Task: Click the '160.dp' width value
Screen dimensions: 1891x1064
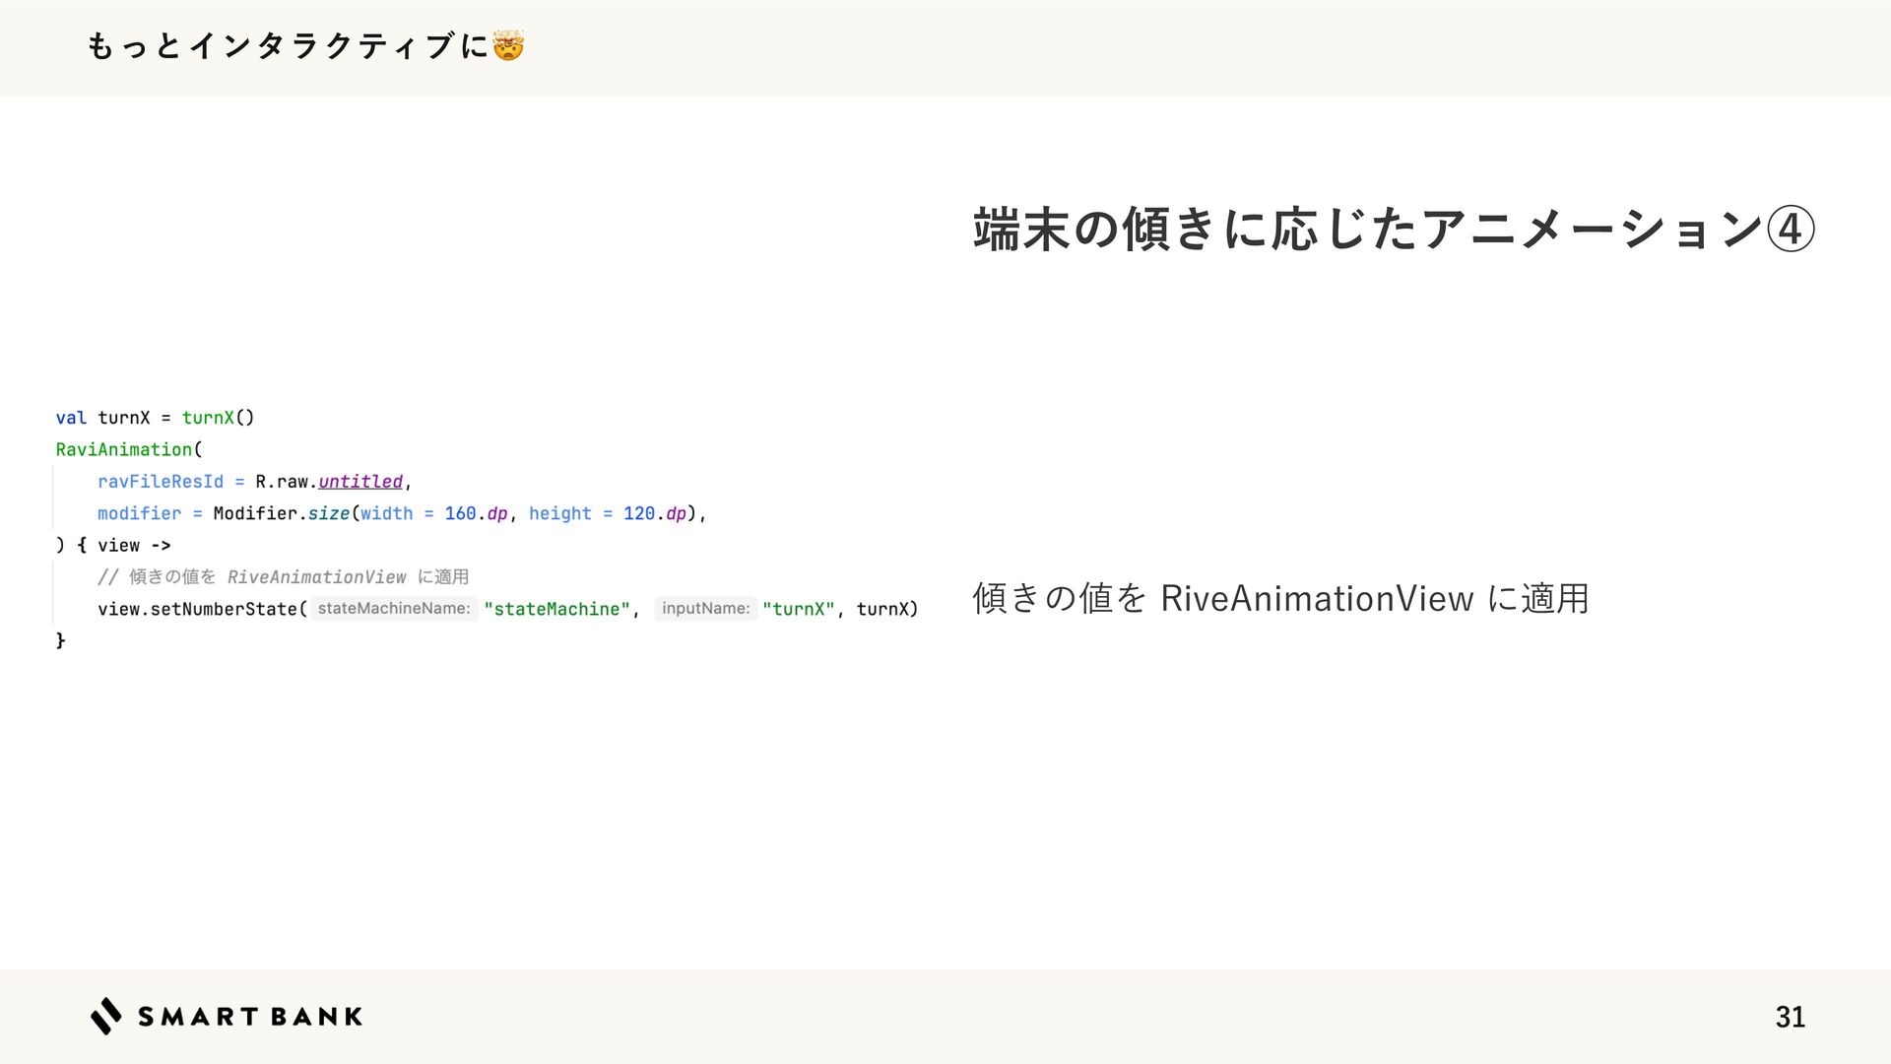Action: coord(476,513)
